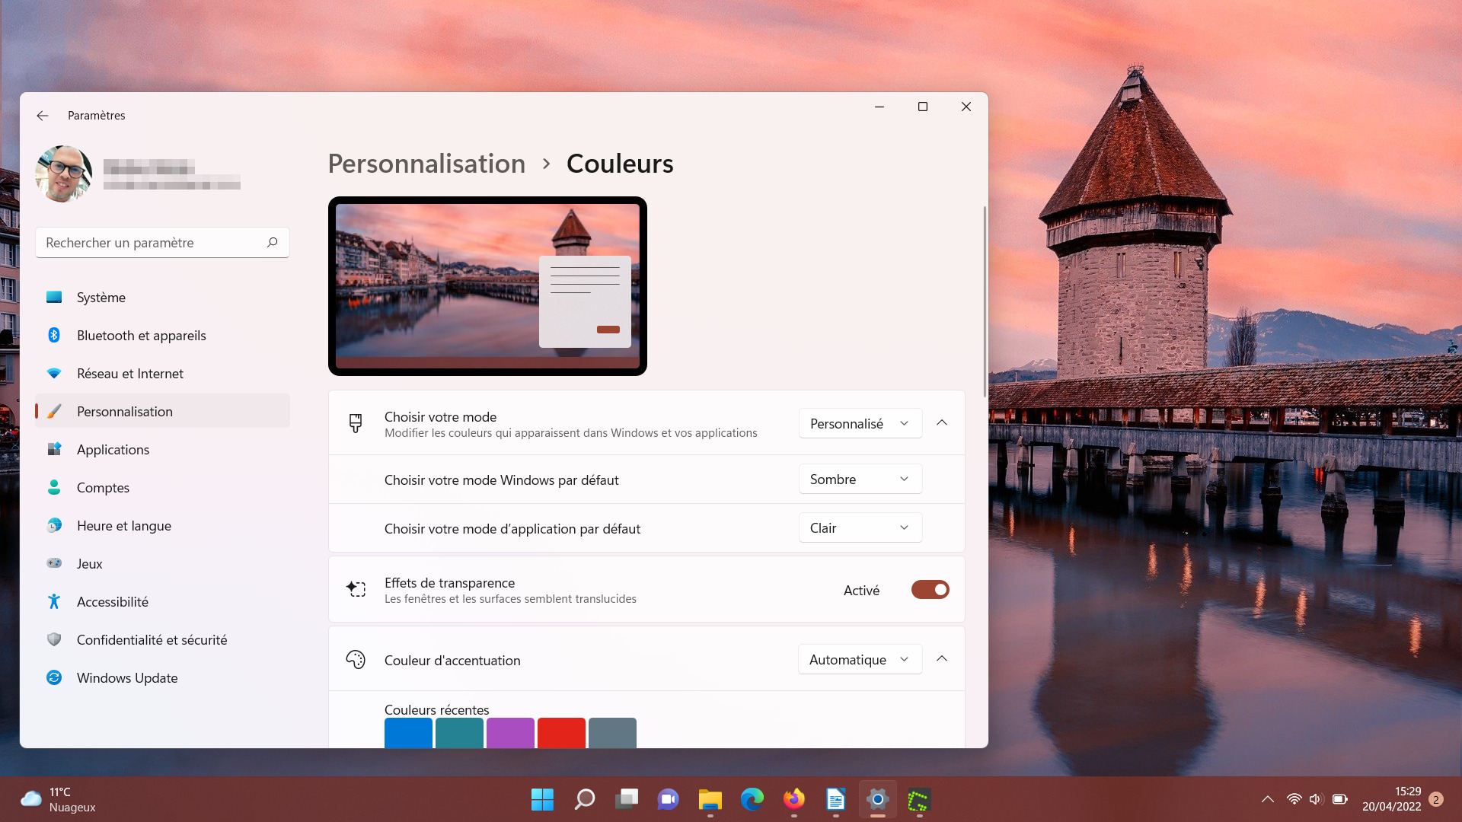Open the weather widget showing 11°C
Screen dimensions: 1462x822
click(x=59, y=799)
